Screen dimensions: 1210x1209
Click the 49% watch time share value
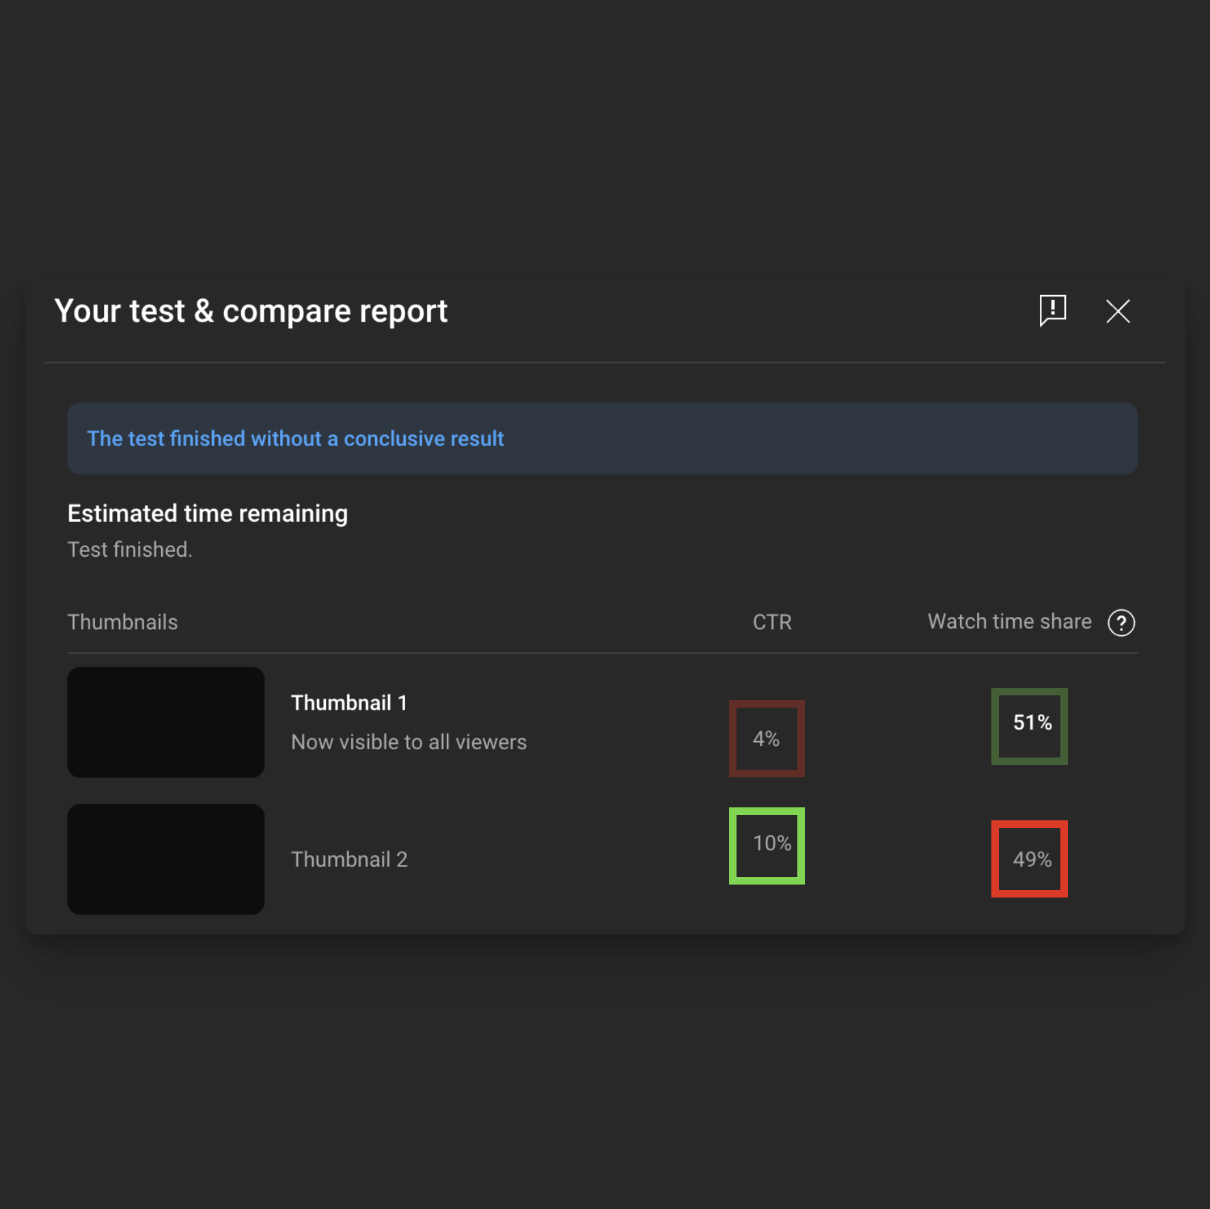tap(1032, 859)
